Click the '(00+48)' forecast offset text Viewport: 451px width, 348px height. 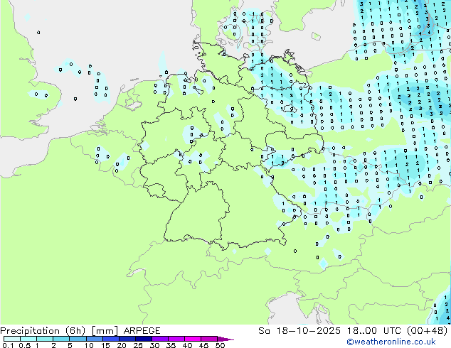click(427, 331)
